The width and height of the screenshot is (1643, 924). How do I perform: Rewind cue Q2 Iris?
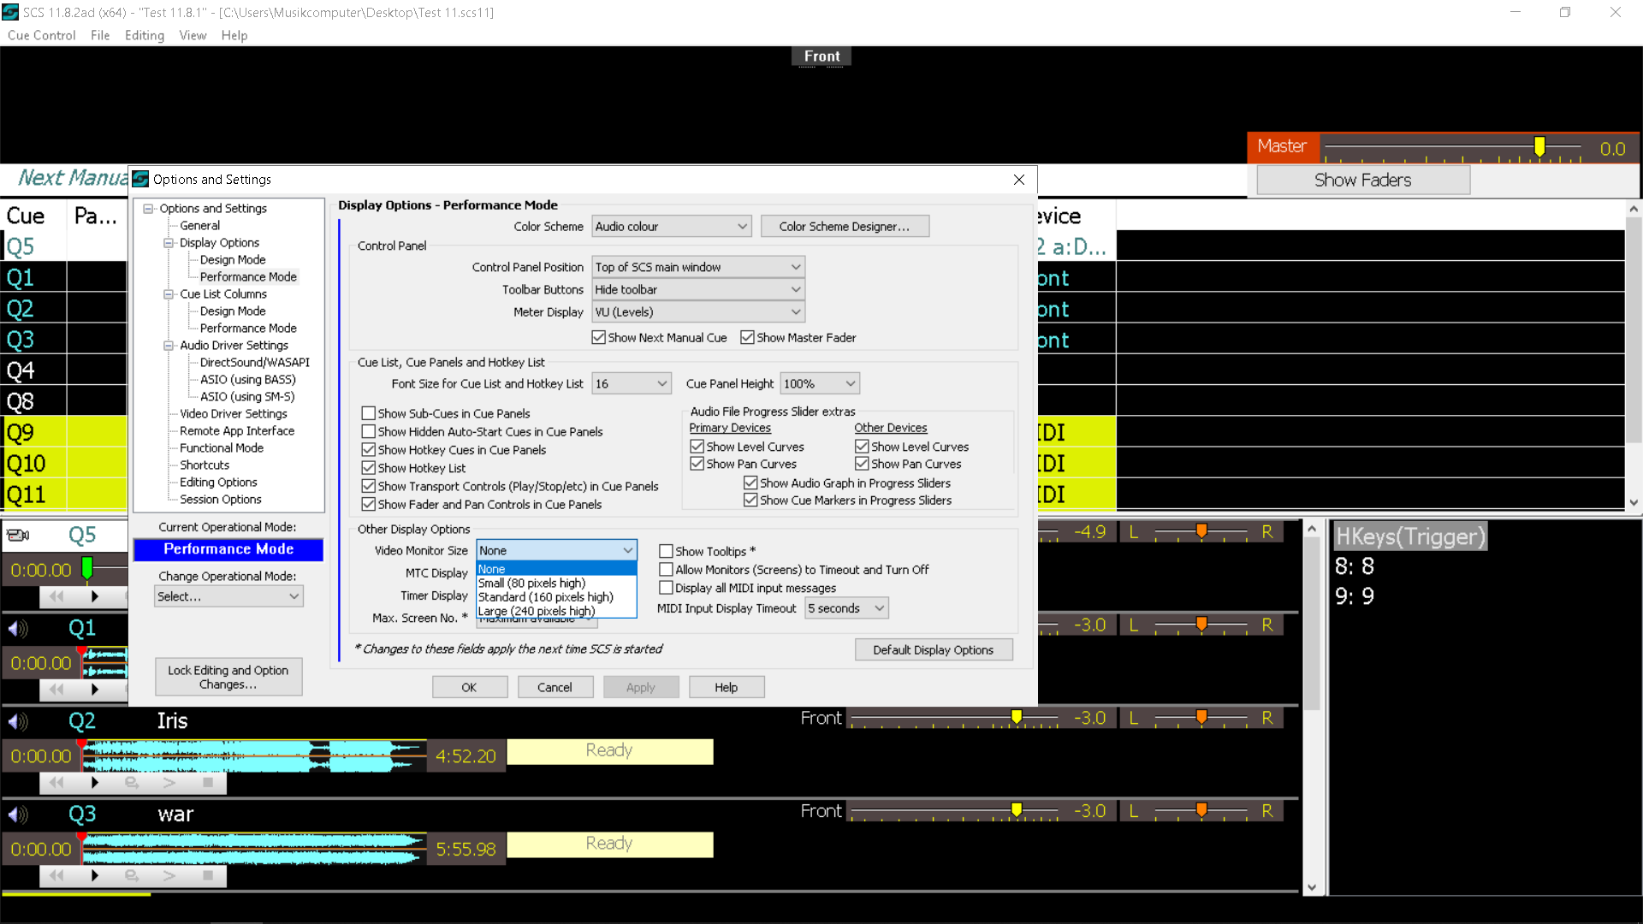57,782
